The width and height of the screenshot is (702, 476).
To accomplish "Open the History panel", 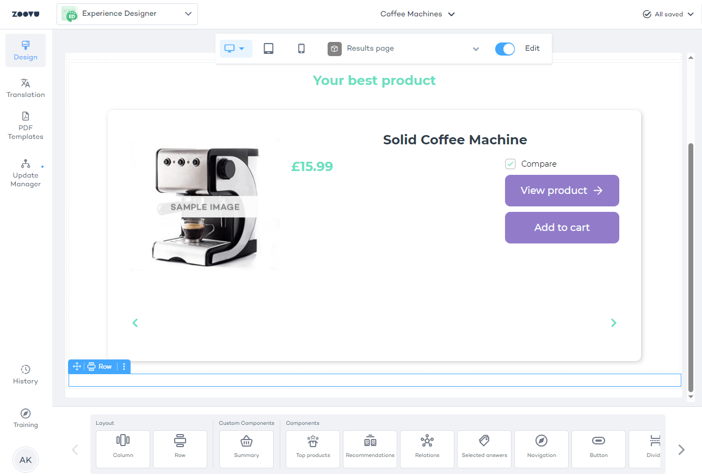I will (26, 375).
